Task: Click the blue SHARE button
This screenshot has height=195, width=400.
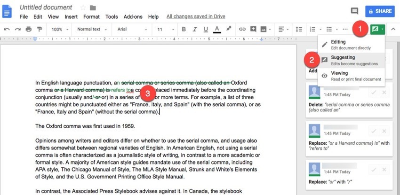Action: [380, 11]
